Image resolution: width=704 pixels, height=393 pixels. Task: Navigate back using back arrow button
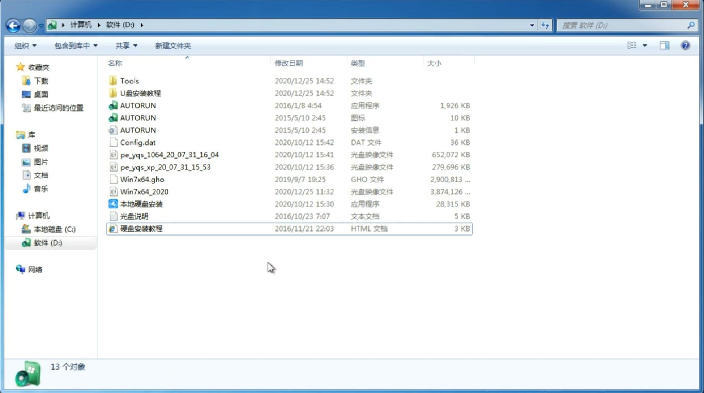[x=13, y=25]
